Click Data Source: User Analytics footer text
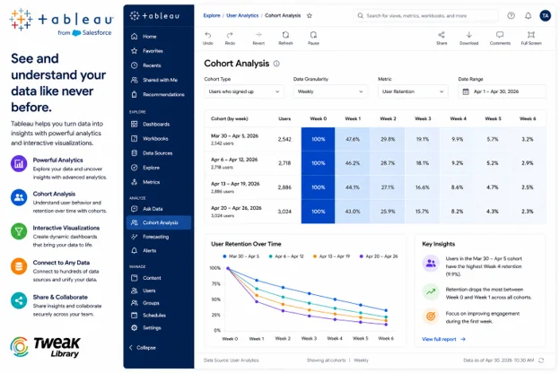Image resolution: width=560 pixels, height=373 pixels. tap(231, 360)
